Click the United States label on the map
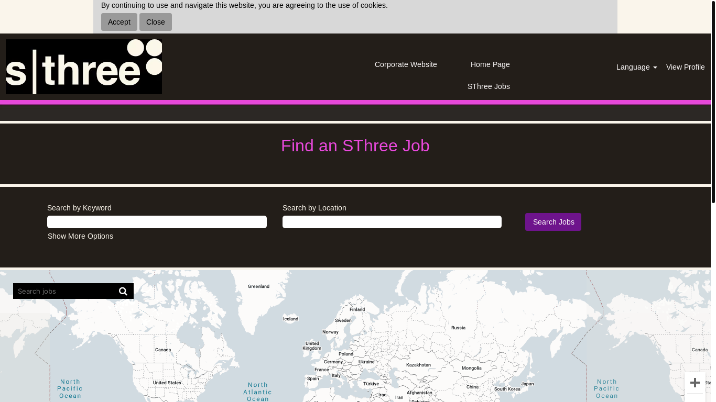The width and height of the screenshot is (716, 402). [167, 383]
